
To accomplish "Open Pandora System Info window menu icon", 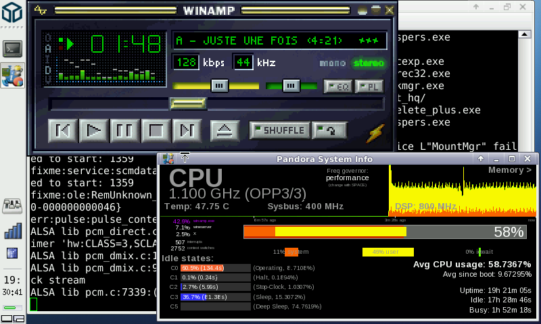I will [x=168, y=159].
